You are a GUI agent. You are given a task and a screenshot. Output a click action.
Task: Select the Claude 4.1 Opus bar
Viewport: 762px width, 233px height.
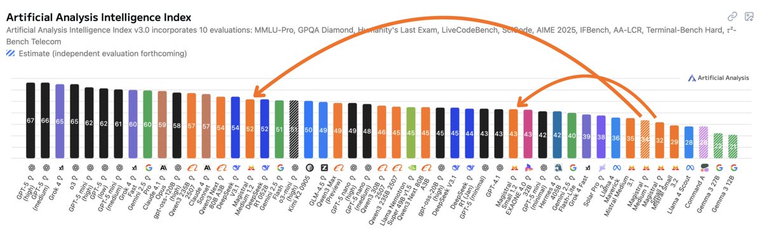pyautogui.click(x=162, y=124)
